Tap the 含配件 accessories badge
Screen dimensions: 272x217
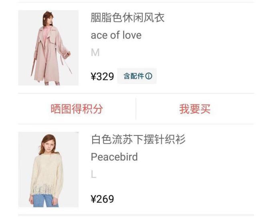pyautogui.click(x=137, y=76)
